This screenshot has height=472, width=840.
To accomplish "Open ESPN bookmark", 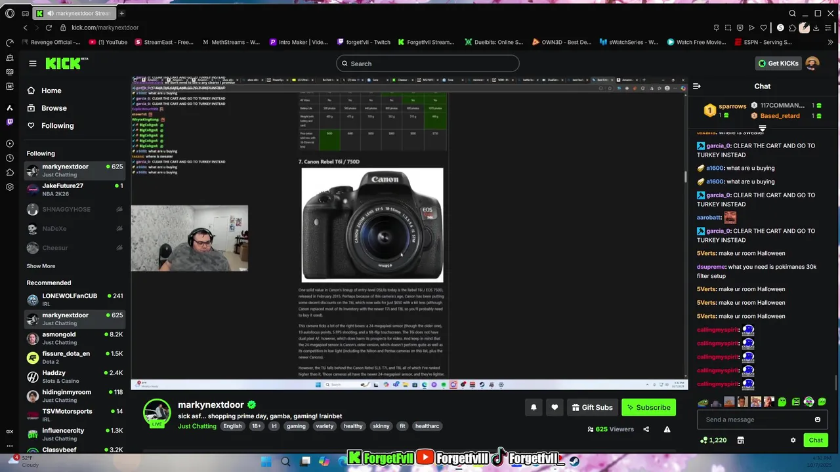I will 762,42.
